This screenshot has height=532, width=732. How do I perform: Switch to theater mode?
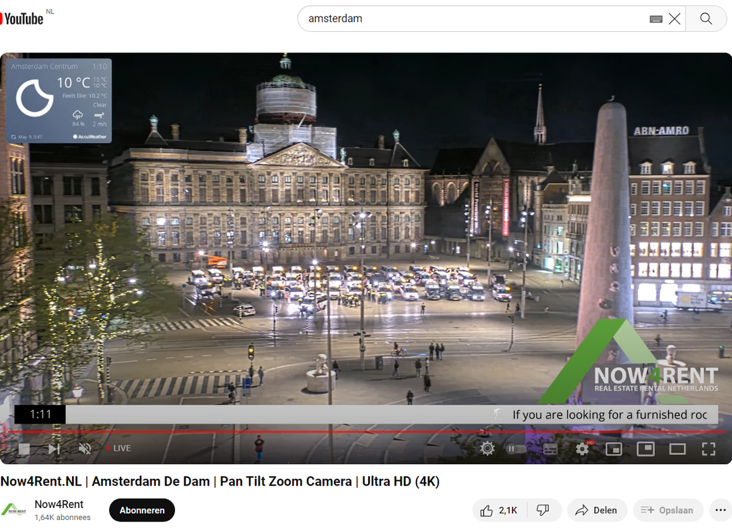[677, 449]
